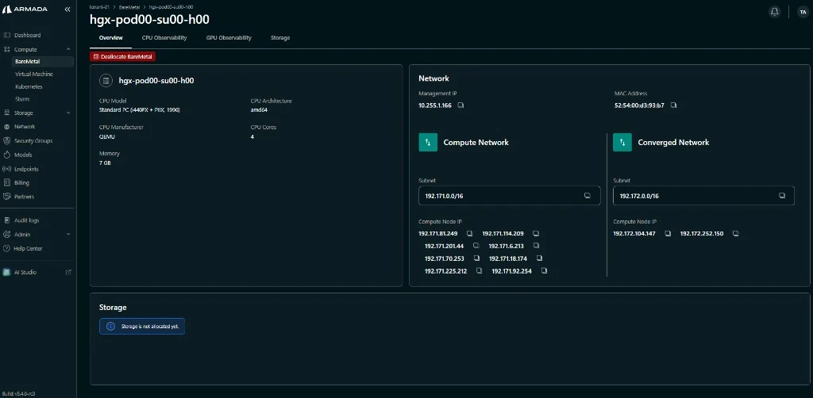The width and height of the screenshot is (813, 398).
Task: Open AI Studio external link icon
Action: (x=68, y=272)
